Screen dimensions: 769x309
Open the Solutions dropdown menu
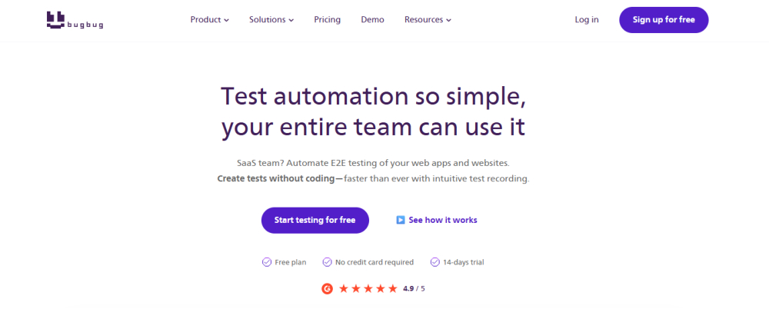click(x=271, y=20)
